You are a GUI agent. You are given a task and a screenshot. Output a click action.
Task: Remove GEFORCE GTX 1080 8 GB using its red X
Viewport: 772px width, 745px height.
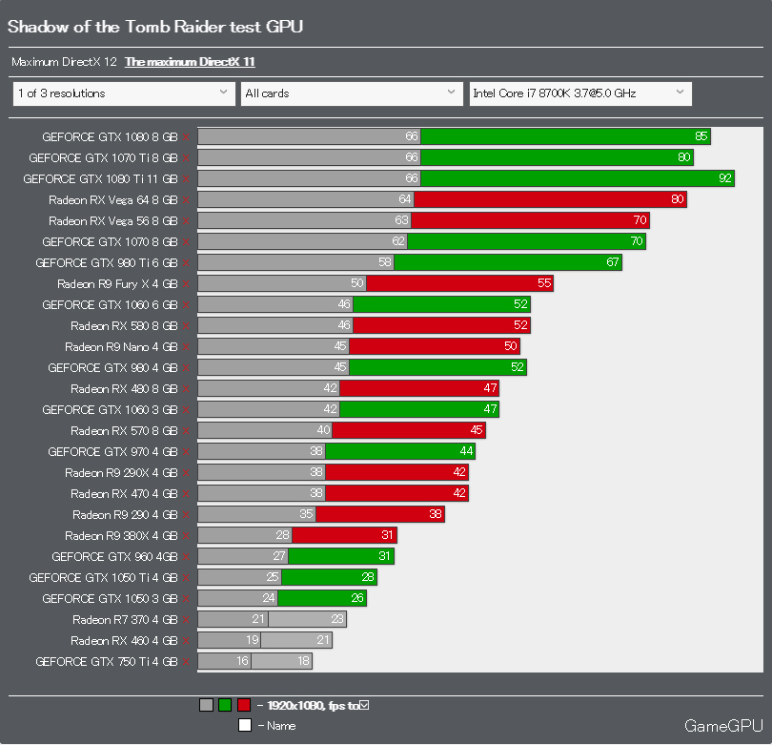pos(186,137)
